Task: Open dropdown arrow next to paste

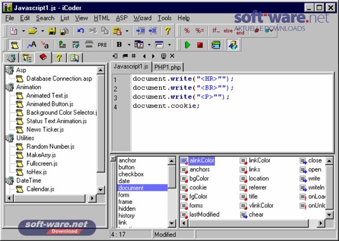Action: click(x=127, y=31)
